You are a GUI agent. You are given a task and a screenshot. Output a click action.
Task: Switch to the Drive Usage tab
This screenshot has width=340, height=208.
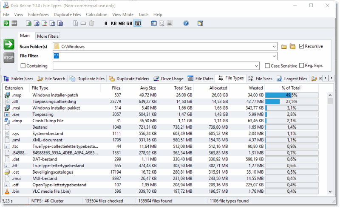point(169,79)
